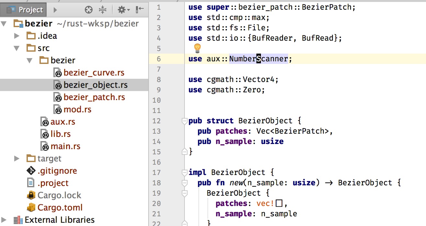Click Vector4 in cgmath import
The height and width of the screenshot is (226, 426).
tap(258, 79)
